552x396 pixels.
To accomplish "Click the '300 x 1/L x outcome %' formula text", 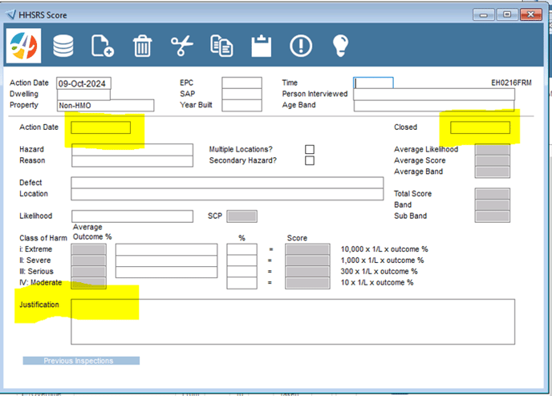I will pyautogui.click(x=379, y=272).
